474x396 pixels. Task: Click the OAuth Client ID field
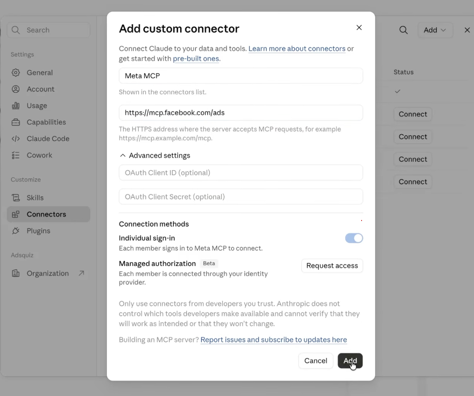coord(241,173)
